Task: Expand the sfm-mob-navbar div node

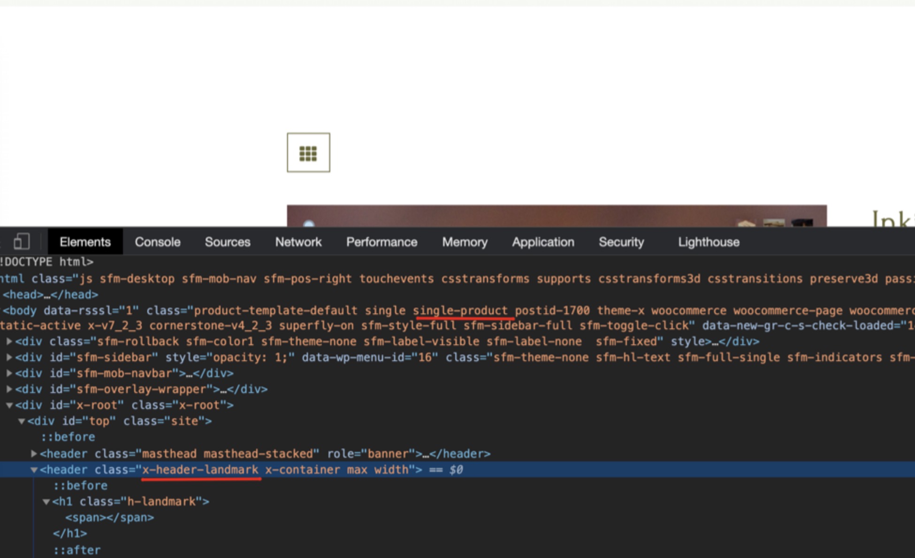Action: (x=9, y=373)
